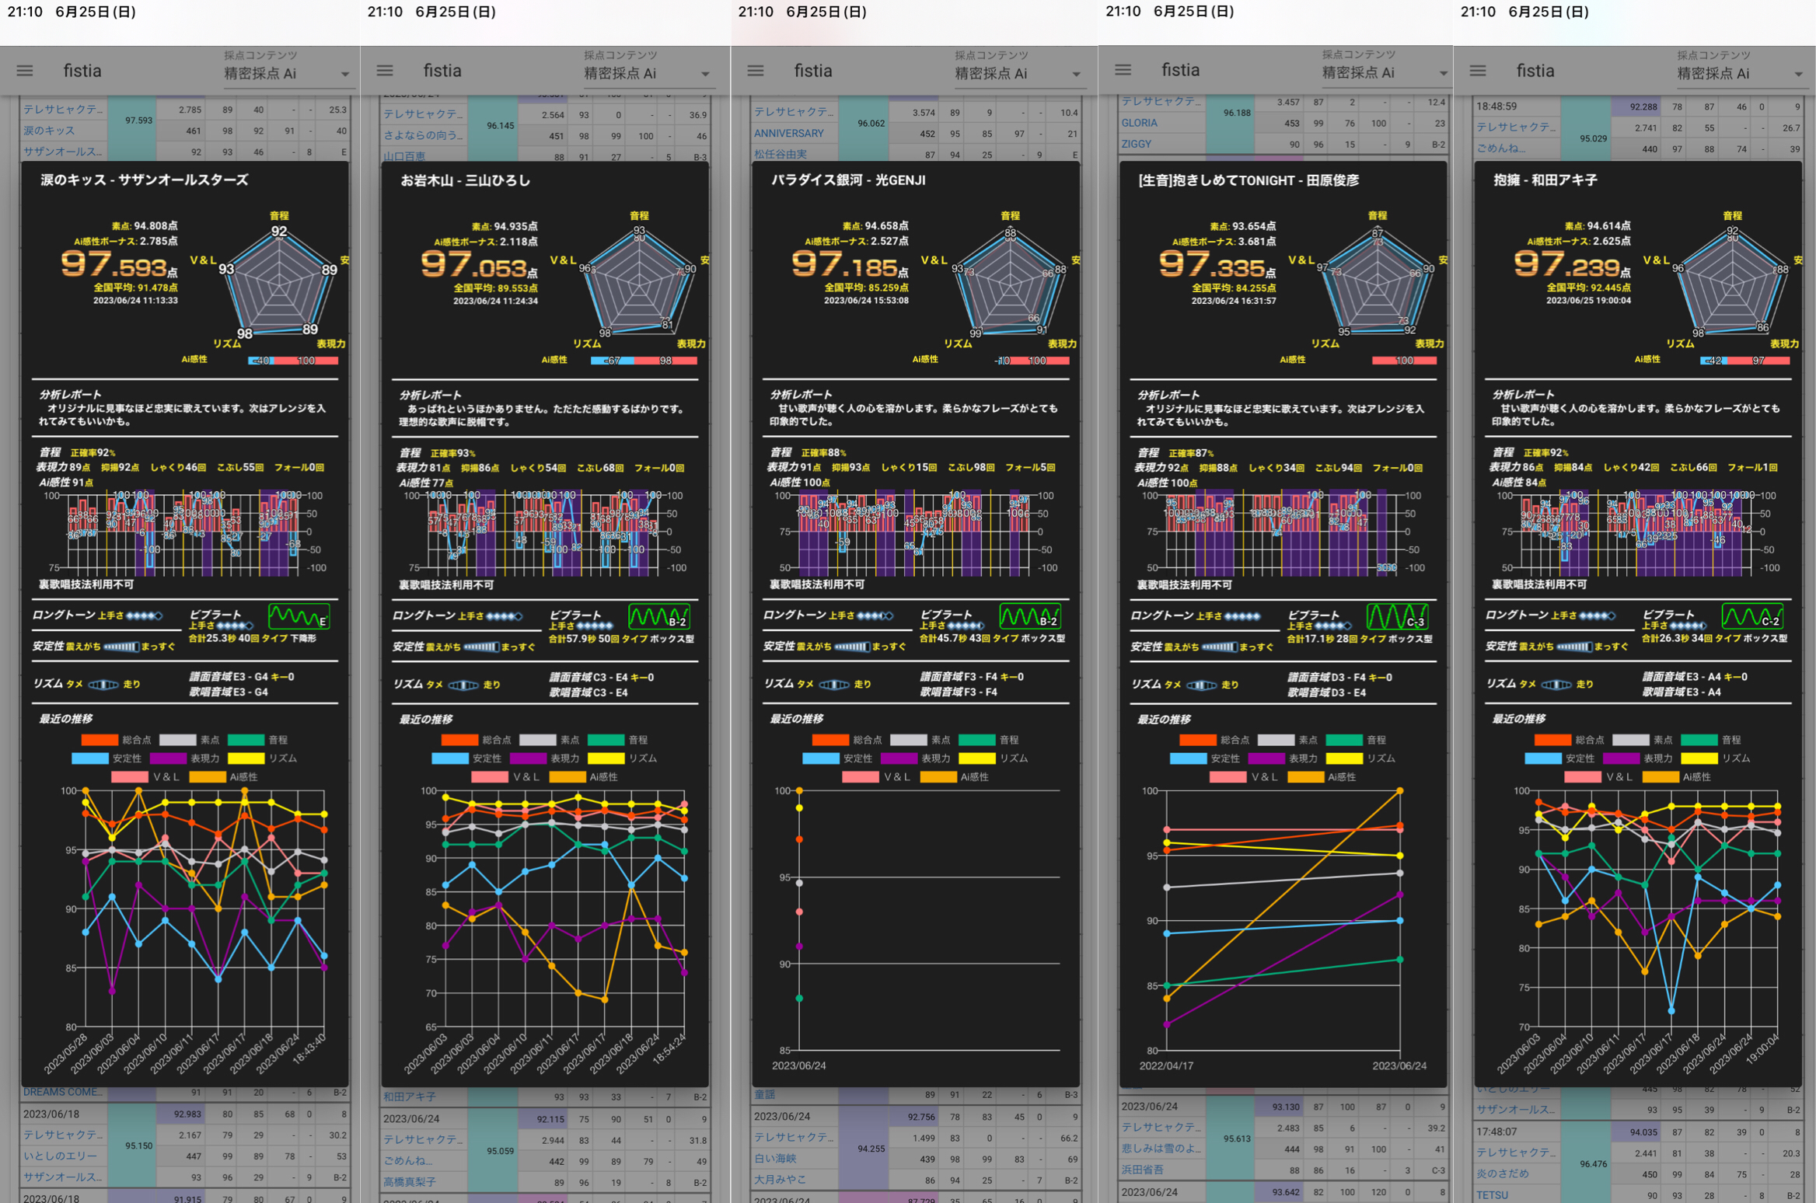Screen dimensions: 1816x1203
Task: Click V&L legend swatch in 抱きしめてTONIGHT chart
Action: (1228, 777)
